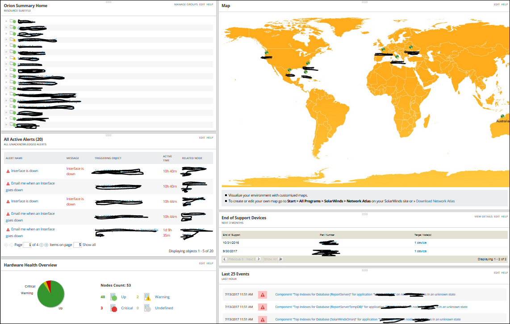
Task: Click Show all in All Active Alerts pager
Action: click(89, 245)
